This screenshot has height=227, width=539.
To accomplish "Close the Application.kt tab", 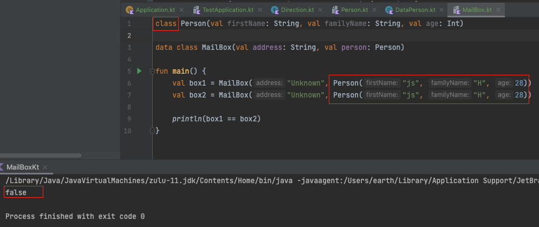I will 181,10.
